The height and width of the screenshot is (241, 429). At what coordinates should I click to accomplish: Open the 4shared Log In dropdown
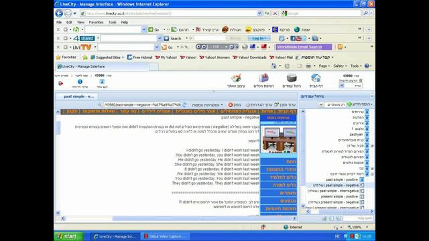tap(259, 38)
